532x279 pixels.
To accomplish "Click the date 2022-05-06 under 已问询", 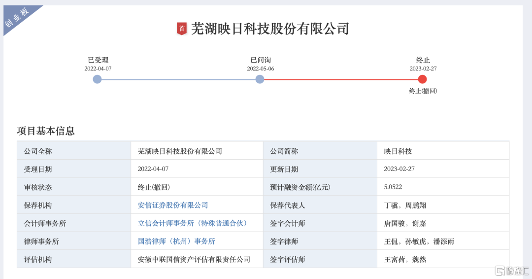I will coord(261,69).
